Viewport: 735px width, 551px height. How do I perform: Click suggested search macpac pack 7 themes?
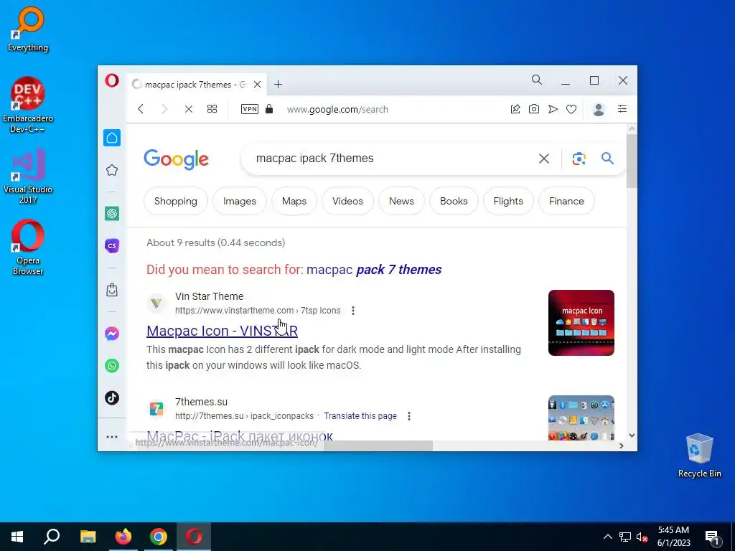(373, 270)
